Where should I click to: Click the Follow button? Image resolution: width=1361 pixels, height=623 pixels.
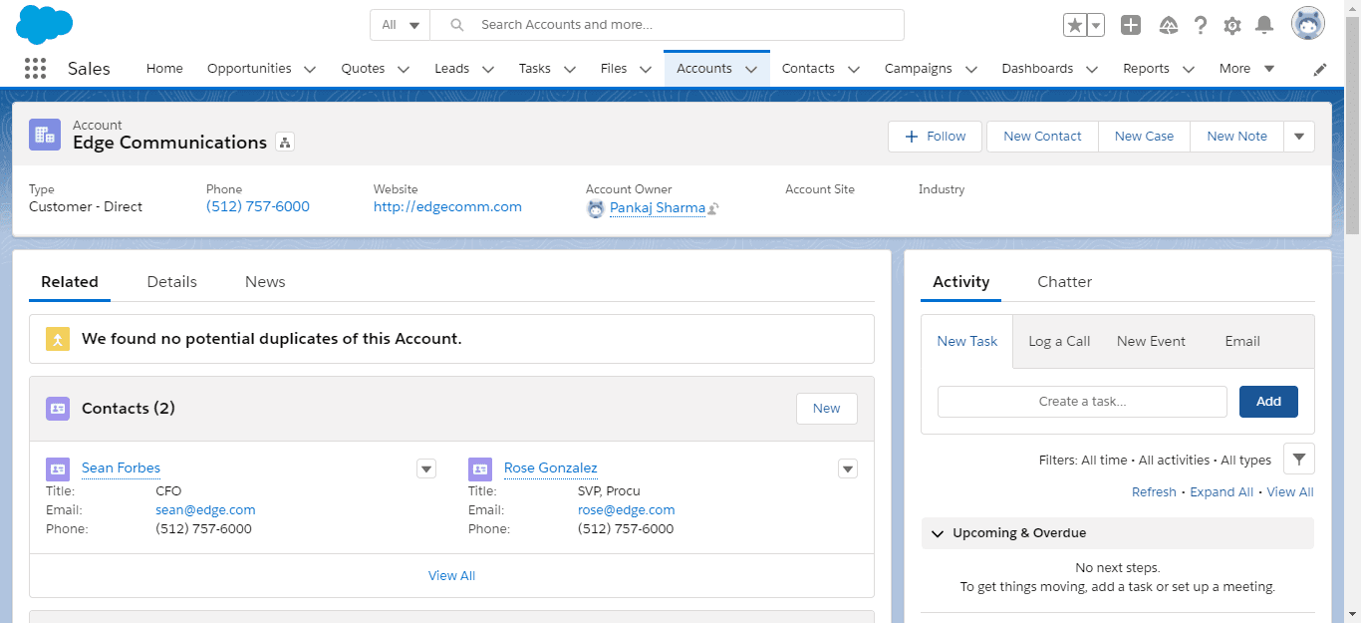point(935,137)
